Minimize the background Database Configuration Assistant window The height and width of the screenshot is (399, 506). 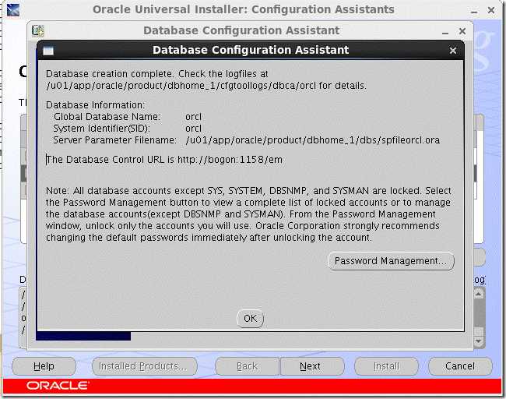click(x=445, y=32)
